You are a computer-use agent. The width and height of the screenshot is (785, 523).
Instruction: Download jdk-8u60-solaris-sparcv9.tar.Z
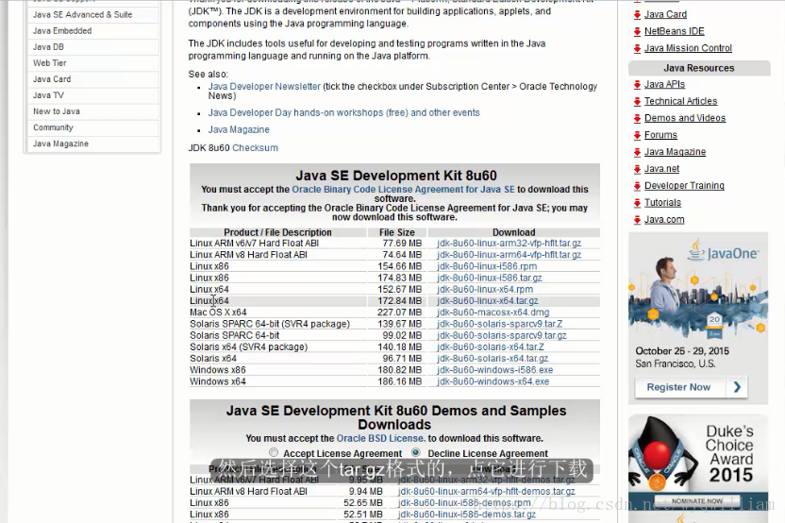pyautogui.click(x=500, y=324)
